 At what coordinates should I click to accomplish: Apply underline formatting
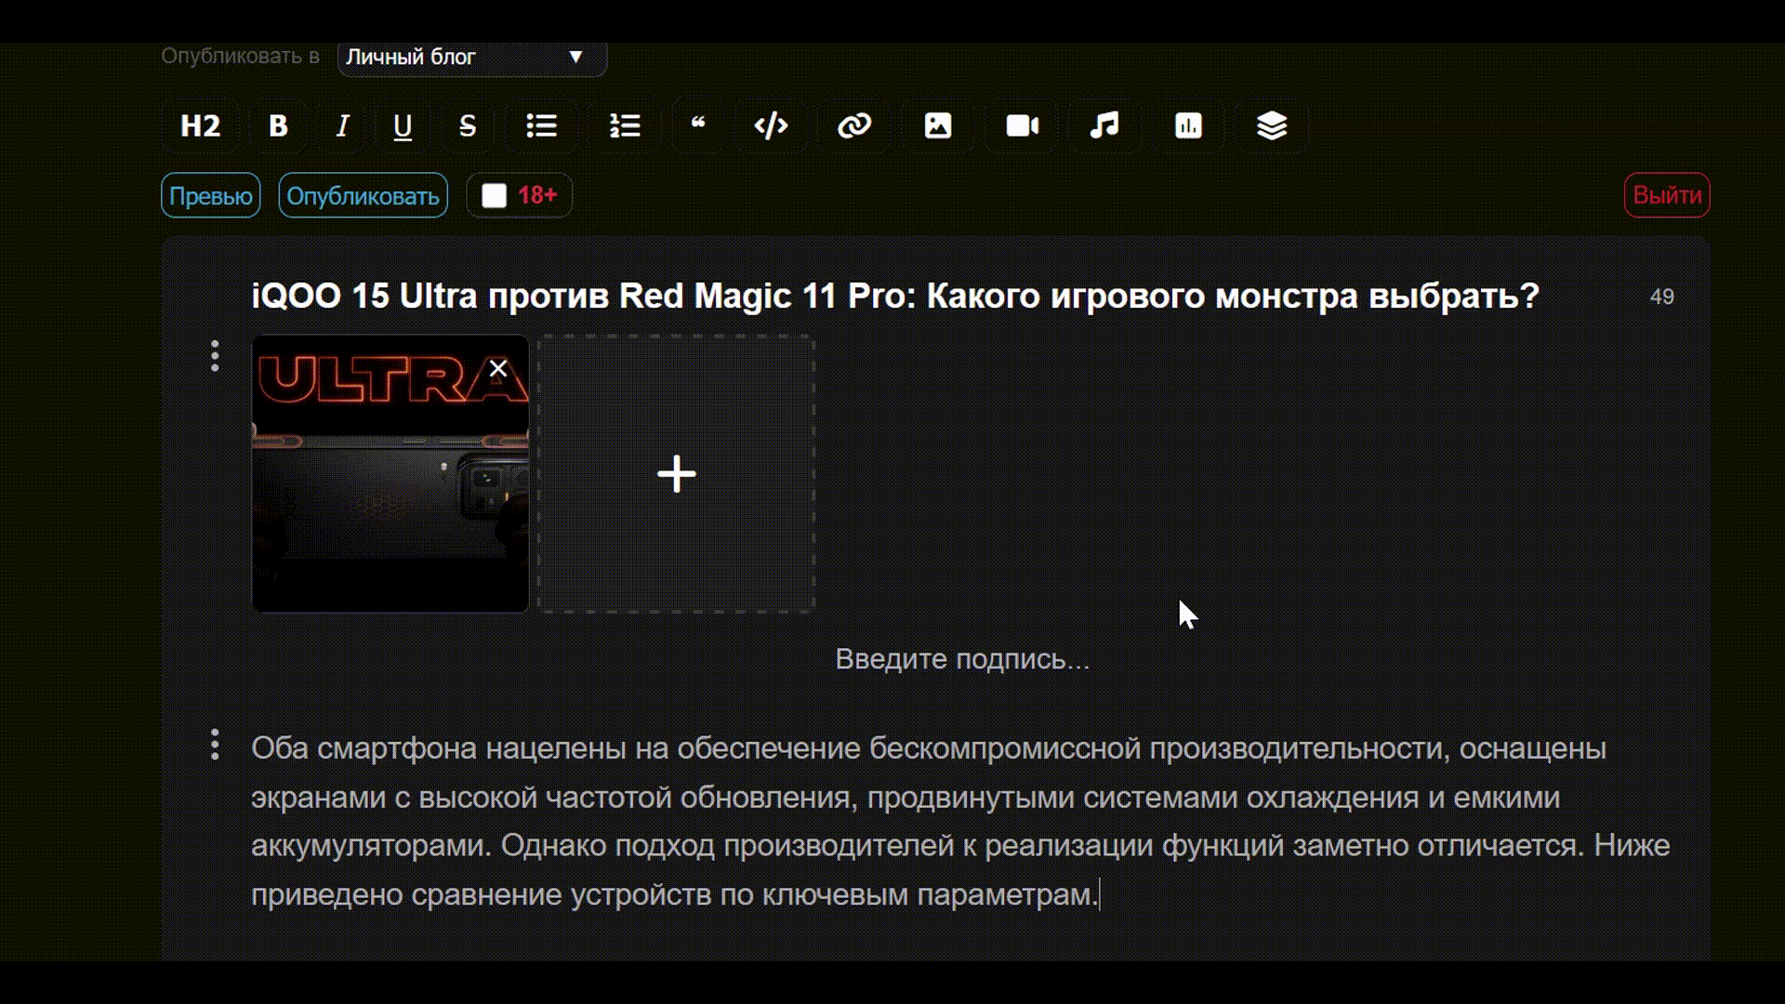click(x=403, y=125)
